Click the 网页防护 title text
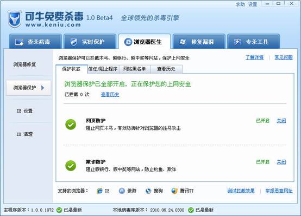301x216 pixels. pos(96,121)
